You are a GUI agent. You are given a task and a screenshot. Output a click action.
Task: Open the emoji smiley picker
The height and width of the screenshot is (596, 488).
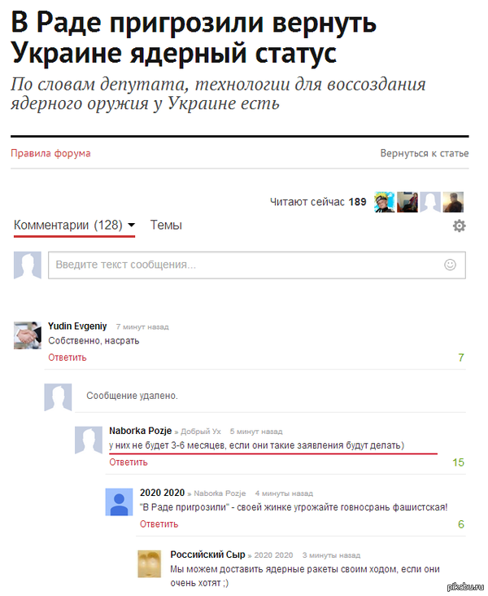point(450,265)
